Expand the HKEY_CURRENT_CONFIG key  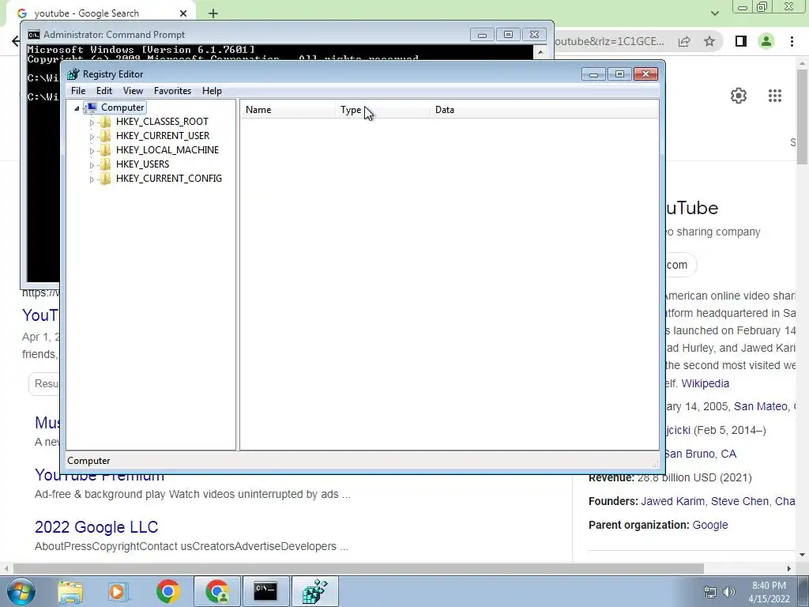(x=92, y=179)
